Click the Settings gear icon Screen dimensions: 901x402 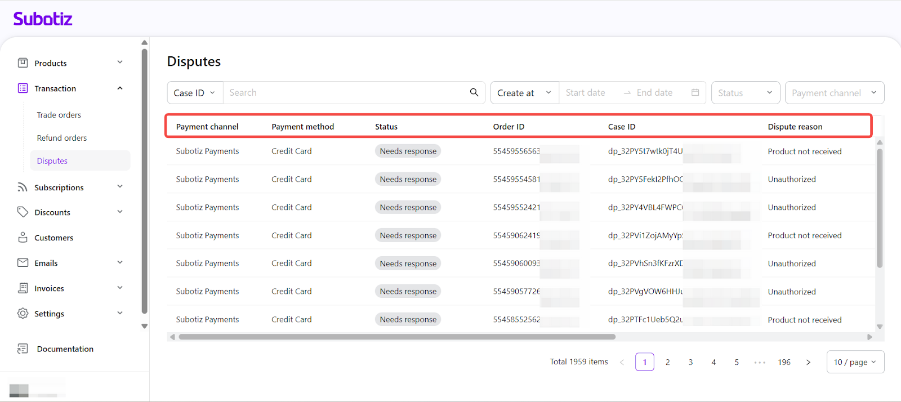click(x=23, y=314)
